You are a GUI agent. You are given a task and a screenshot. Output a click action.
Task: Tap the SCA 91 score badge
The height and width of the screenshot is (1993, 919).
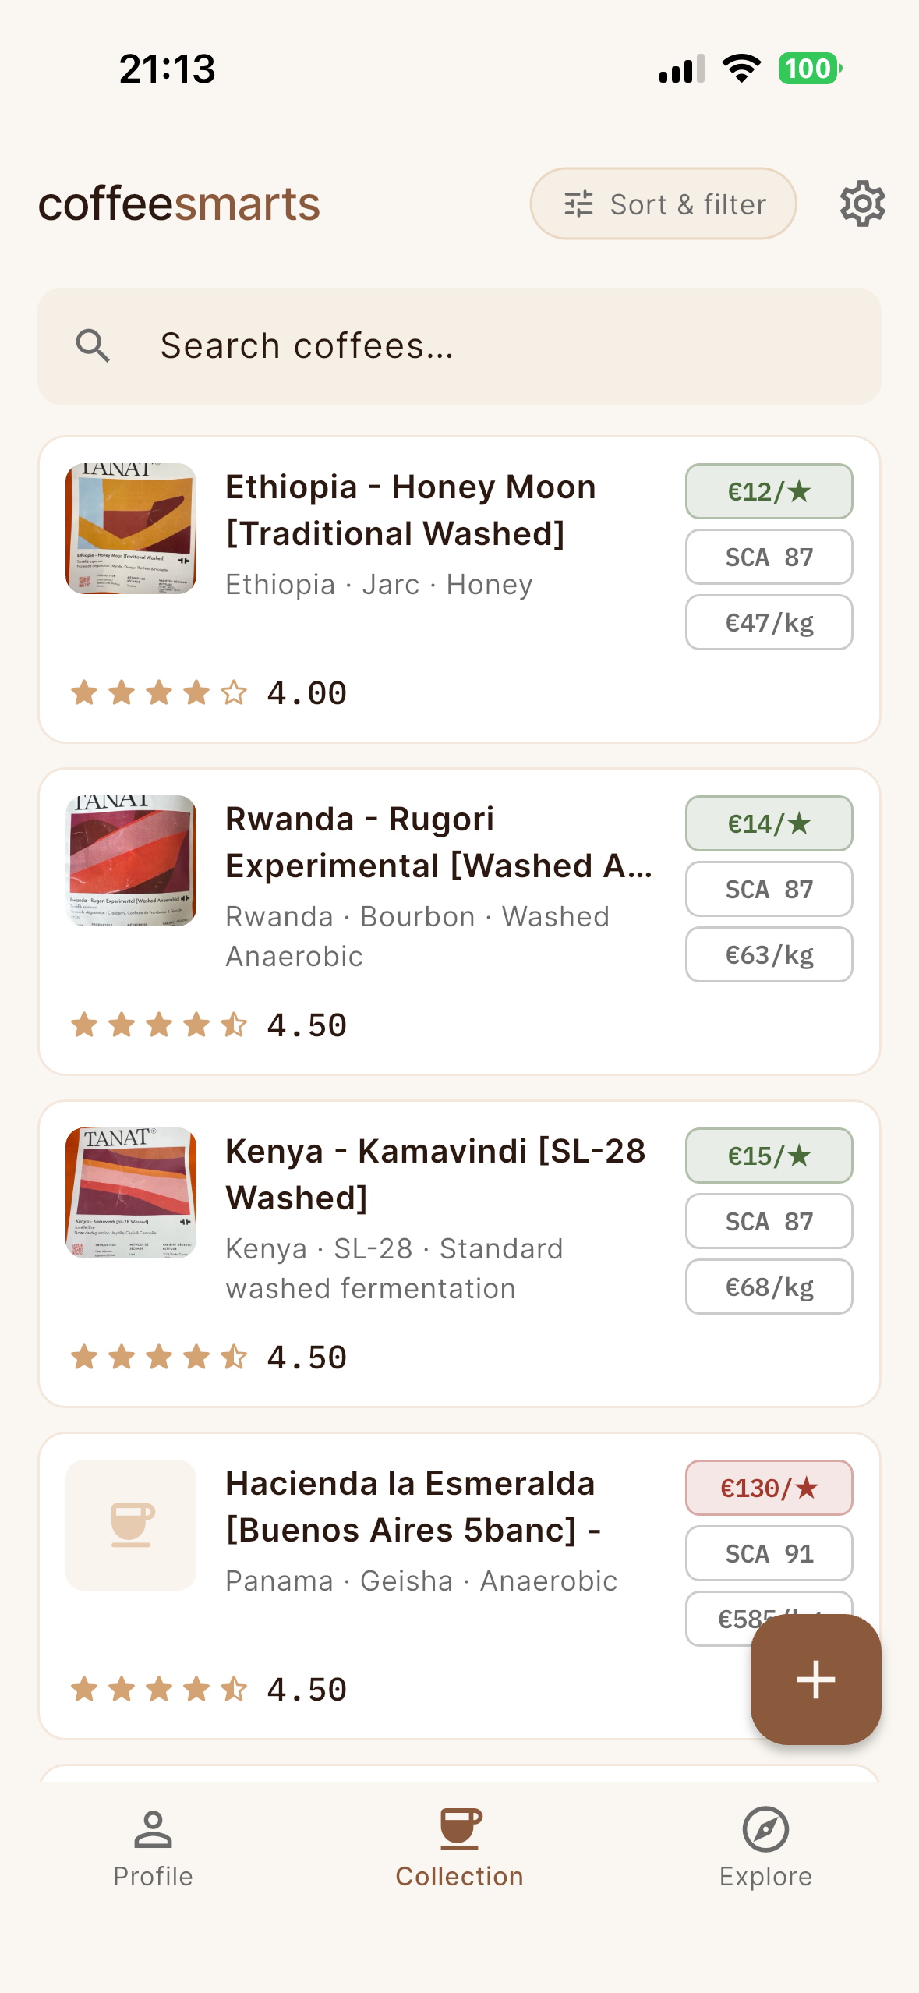(x=769, y=1553)
